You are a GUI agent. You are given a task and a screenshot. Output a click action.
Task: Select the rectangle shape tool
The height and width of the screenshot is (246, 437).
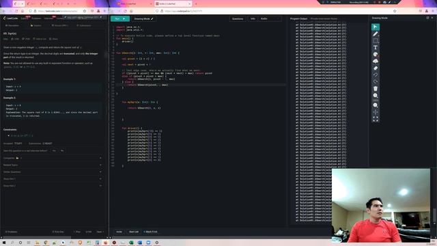click(x=376, y=41)
